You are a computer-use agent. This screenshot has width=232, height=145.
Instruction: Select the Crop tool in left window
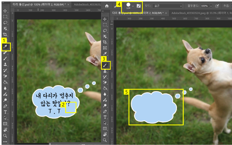pyautogui.click(x=5, y=35)
